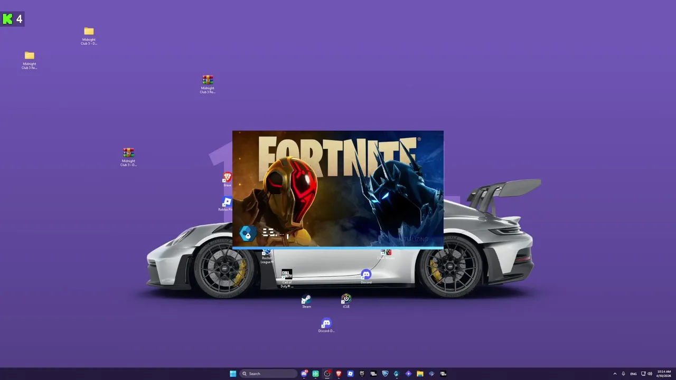Open Call of Duty icon beside Epic Games
The height and width of the screenshot is (380, 676).
click(374, 374)
